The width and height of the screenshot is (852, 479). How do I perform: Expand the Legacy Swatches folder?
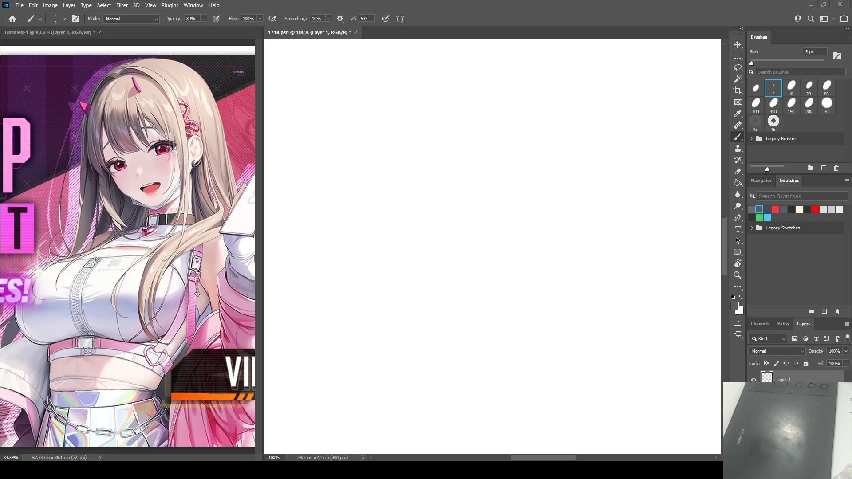(x=752, y=228)
